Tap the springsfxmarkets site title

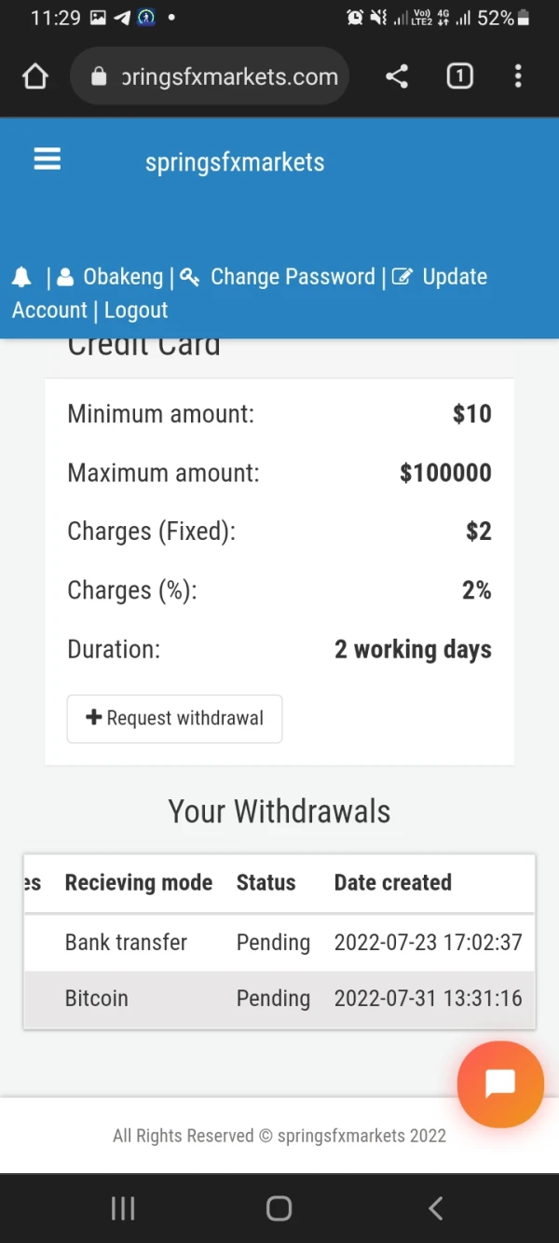tap(235, 162)
